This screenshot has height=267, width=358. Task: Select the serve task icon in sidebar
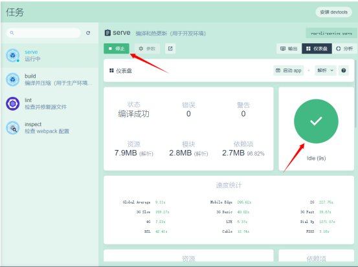click(x=13, y=56)
